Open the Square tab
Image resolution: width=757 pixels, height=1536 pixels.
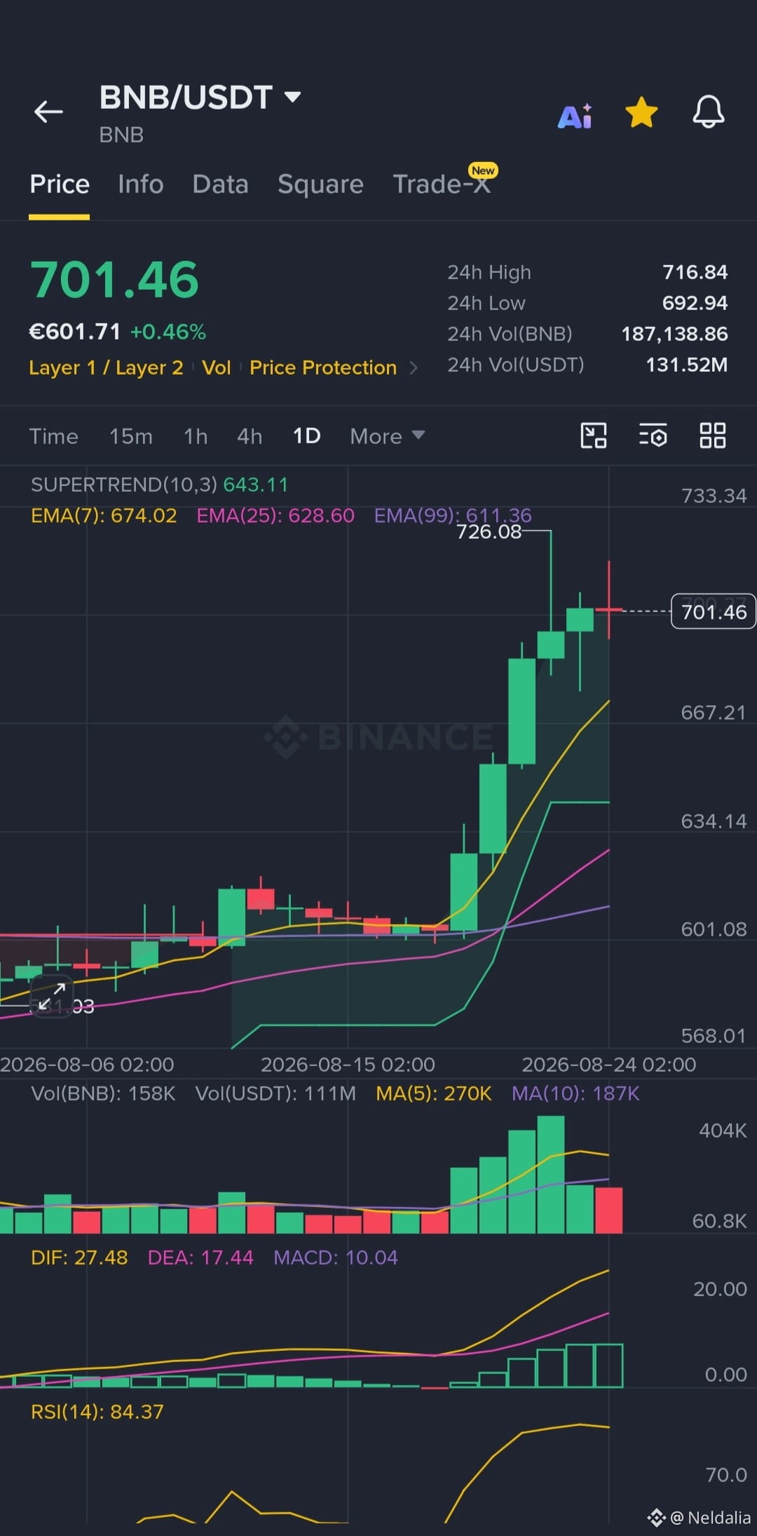320,184
